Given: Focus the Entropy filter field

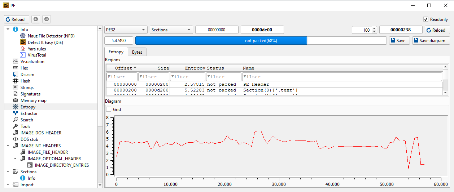Looking at the screenshot, I should point(188,77).
